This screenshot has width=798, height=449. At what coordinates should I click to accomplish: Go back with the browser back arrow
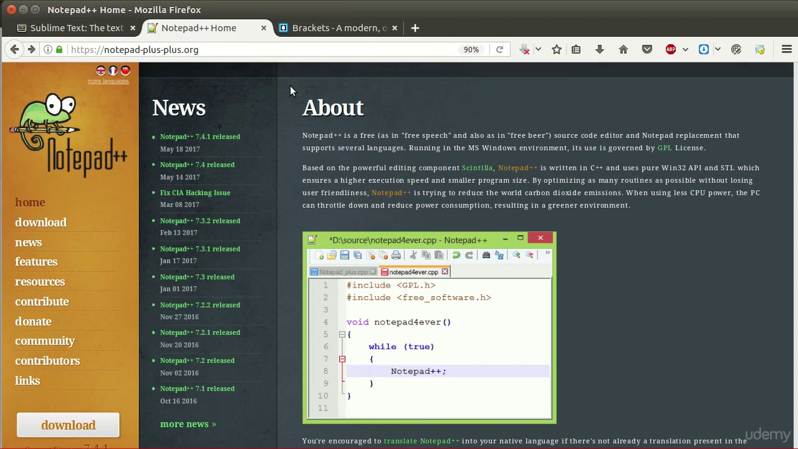(14, 49)
